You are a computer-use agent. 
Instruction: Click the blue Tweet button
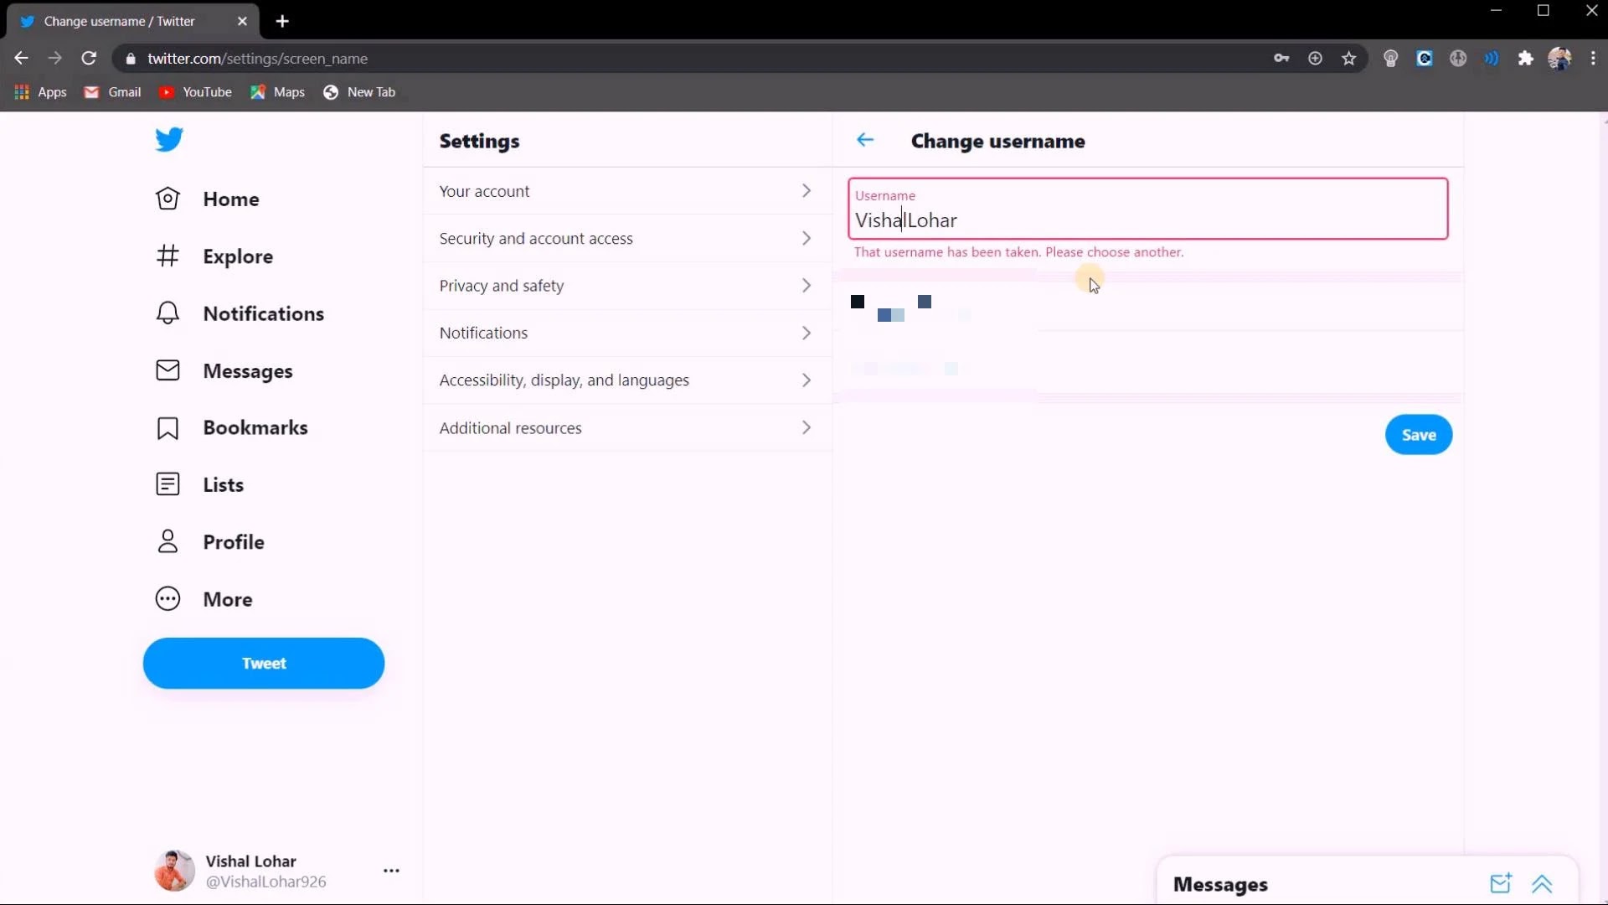[x=264, y=664]
